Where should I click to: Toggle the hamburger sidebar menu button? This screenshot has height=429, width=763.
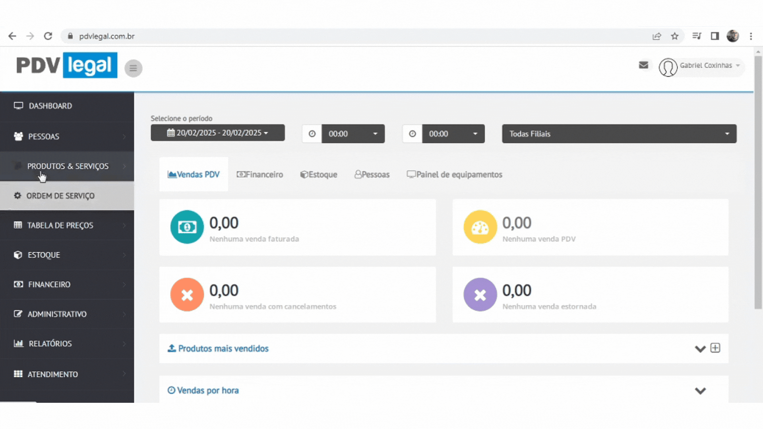click(x=133, y=68)
